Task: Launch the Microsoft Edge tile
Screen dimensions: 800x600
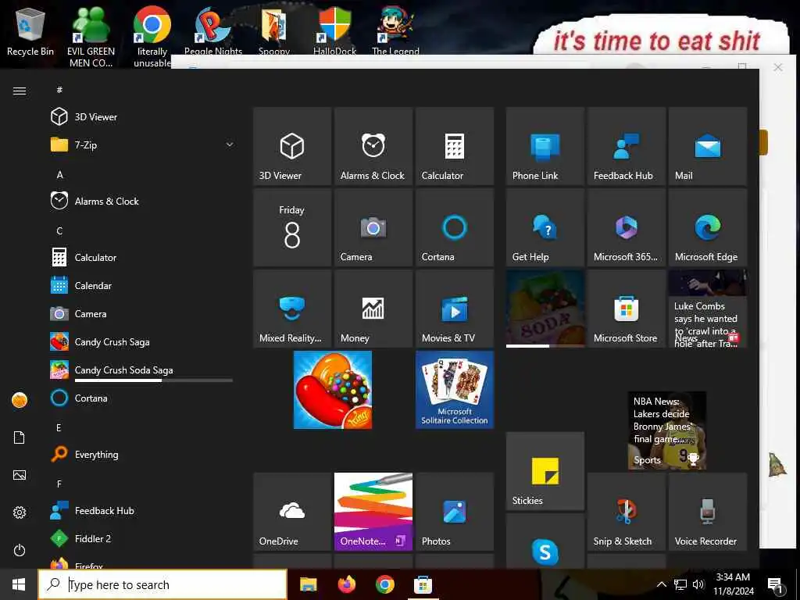Action: coord(707,227)
